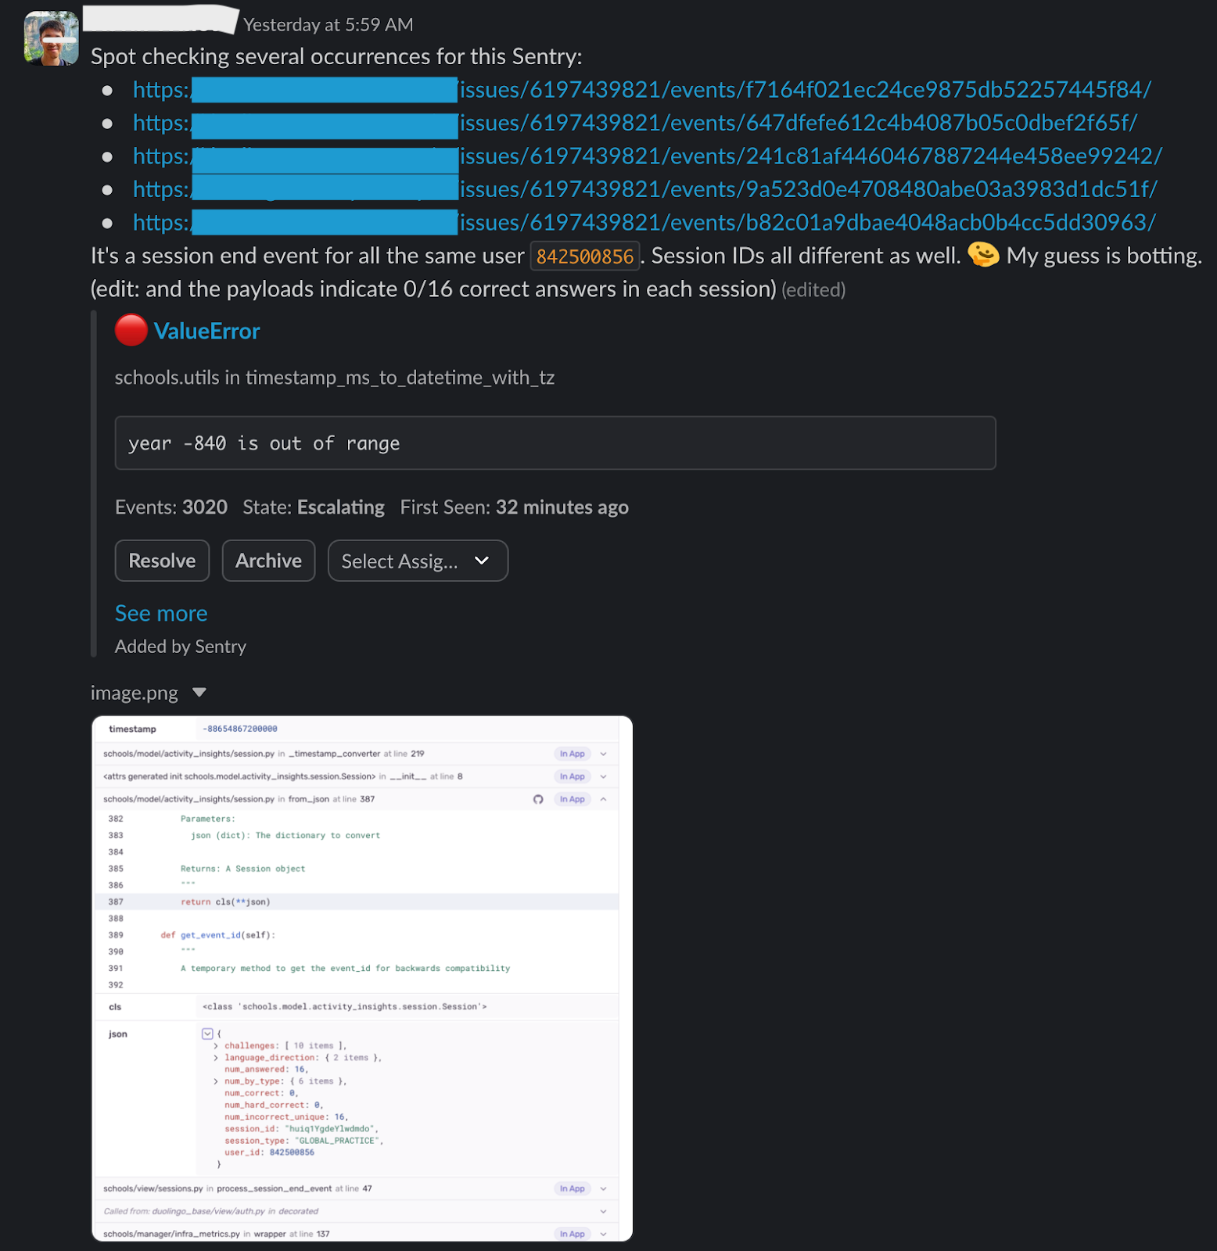Image resolution: width=1217 pixels, height=1251 pixels.
Task: Collapse the image.png attachment preview
Action: click(199, 693)
